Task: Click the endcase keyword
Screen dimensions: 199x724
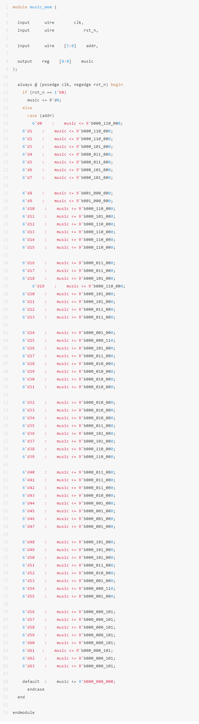Action: click(x=36, y=689)
